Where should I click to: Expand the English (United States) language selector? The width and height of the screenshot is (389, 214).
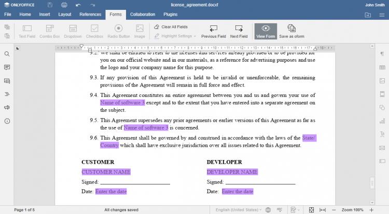238,210
